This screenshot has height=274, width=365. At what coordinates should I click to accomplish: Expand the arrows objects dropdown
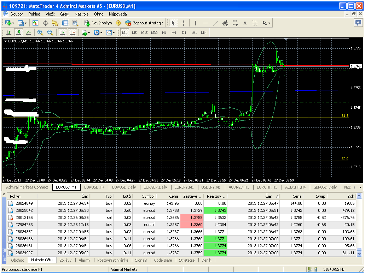(x=269, y=23)
